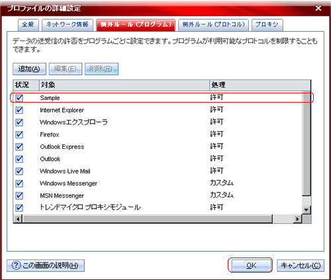Select トレンドマイクロ プロキシモジュール entry
The width and height of the screenshot is (331, 280).
(x=90, y=207)
